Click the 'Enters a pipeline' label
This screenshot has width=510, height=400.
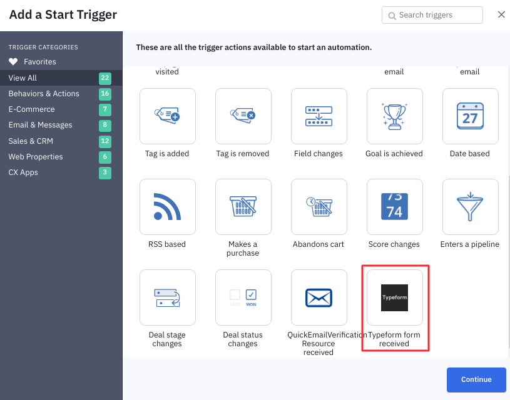[x=470, y=244]
